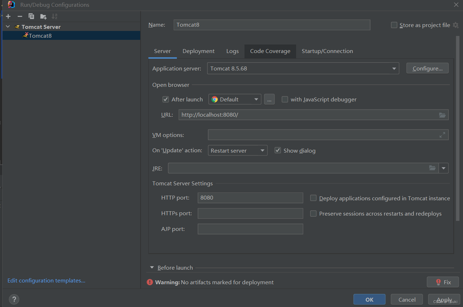Screen dimensions: 463x307
Task: Add a new configuration with plus icon
Action: (x=8, y=16)
